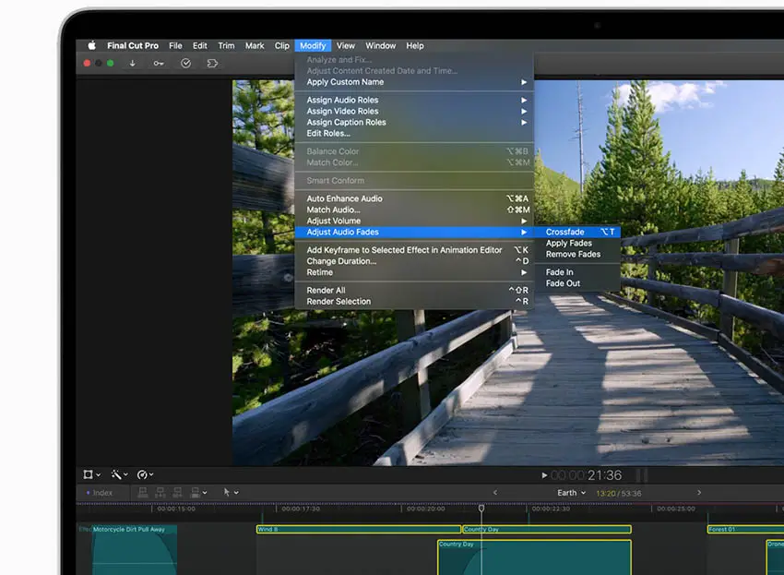Open the Retime speedometer pop-up
Image resolution: width=784 pixels, height=575 pixels.
pyautogui.click(x=145, y=474)
